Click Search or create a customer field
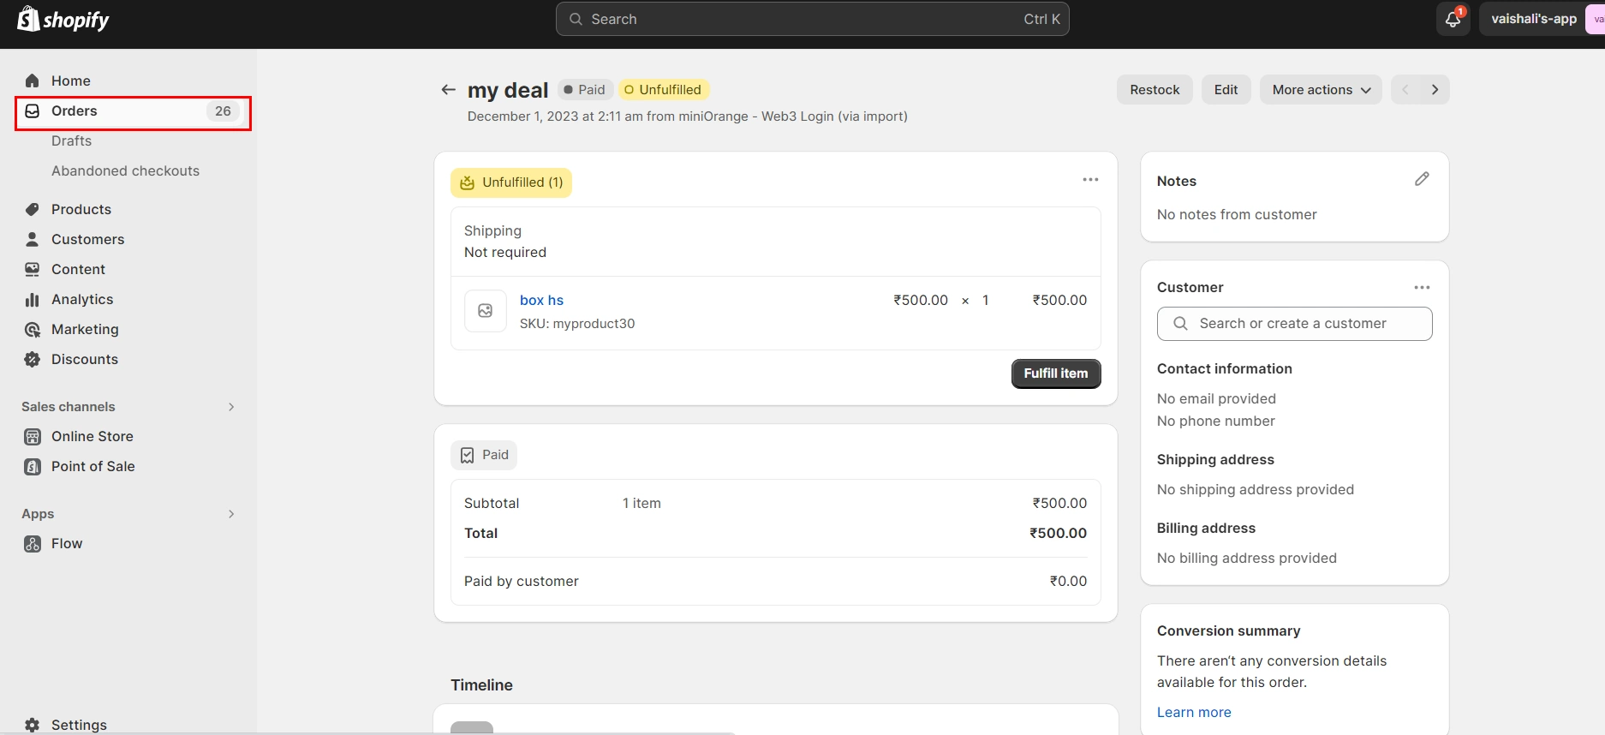The width and height of the screenshot is (1605, 735). (x=1294, y=324)
